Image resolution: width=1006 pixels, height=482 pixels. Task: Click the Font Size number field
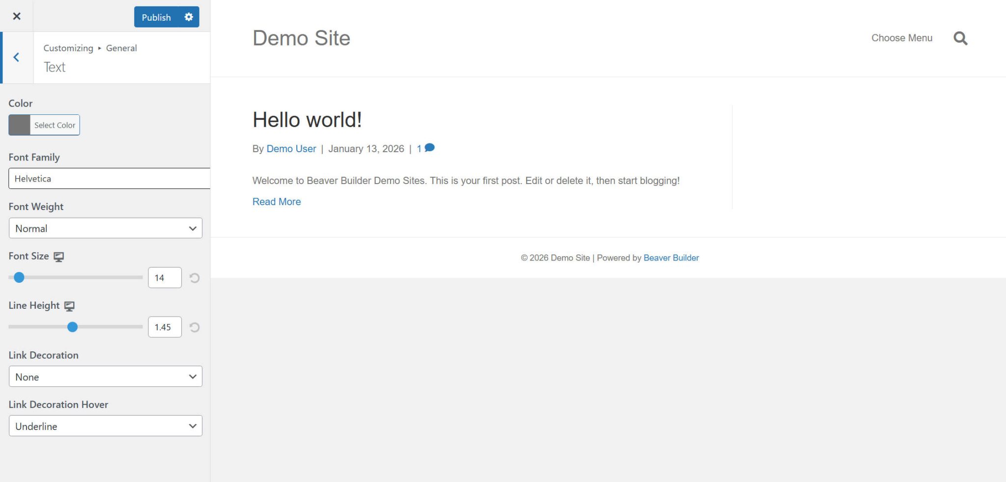(165, 278)
